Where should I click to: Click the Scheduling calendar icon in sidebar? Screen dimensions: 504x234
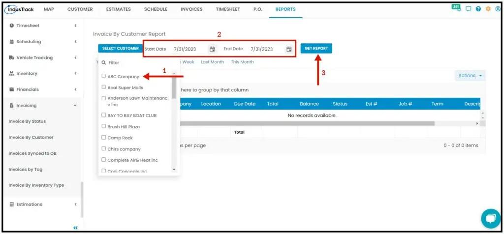click(x=12, y=42)
